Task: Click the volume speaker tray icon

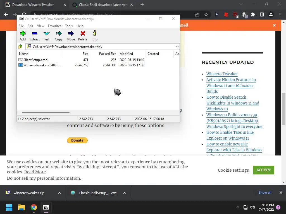Action: pyautogui.click(x=252, y=207)
